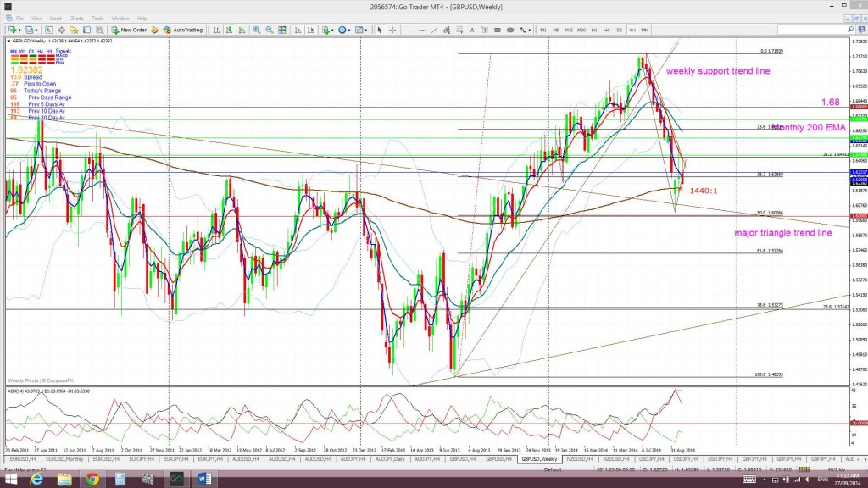The image size is (868, 488).
Task: Open File Explorer from taskbar
Action: click(x=64, y=480)
